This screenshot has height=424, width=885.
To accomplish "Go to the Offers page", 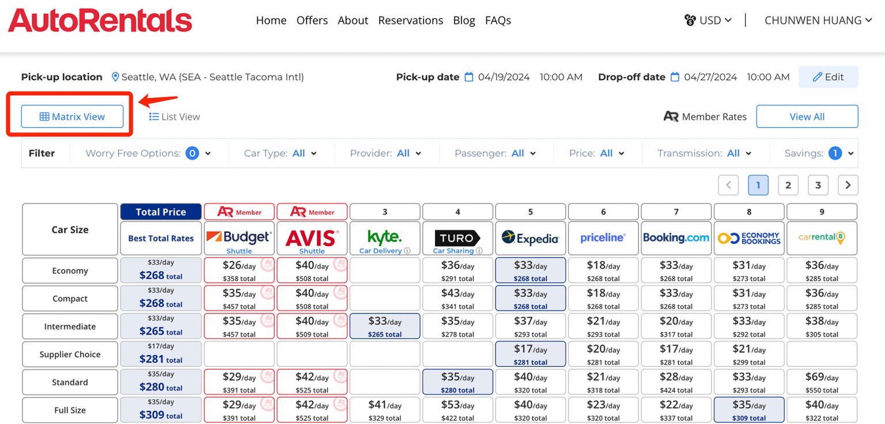I will tap(312, 20).
